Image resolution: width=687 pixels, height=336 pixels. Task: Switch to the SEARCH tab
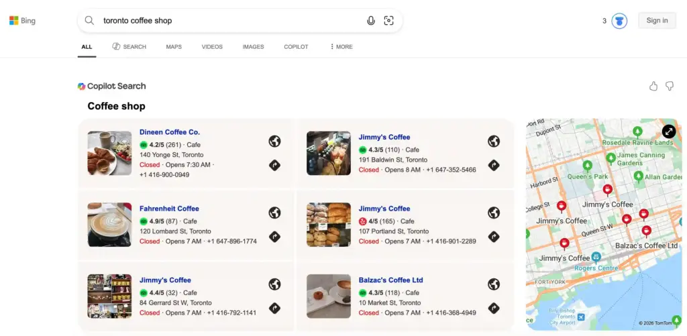tap(129, 46)
